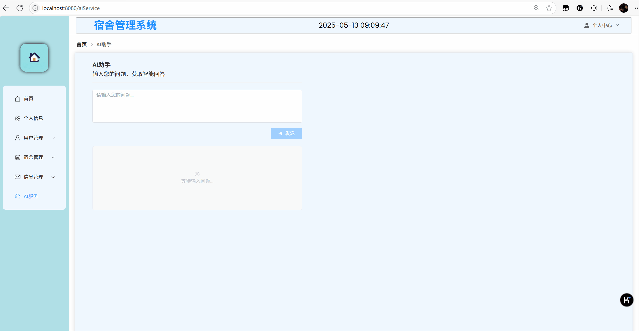639x331 pixels.
Task: Click the site info icon
Action: tap(35, 8)
